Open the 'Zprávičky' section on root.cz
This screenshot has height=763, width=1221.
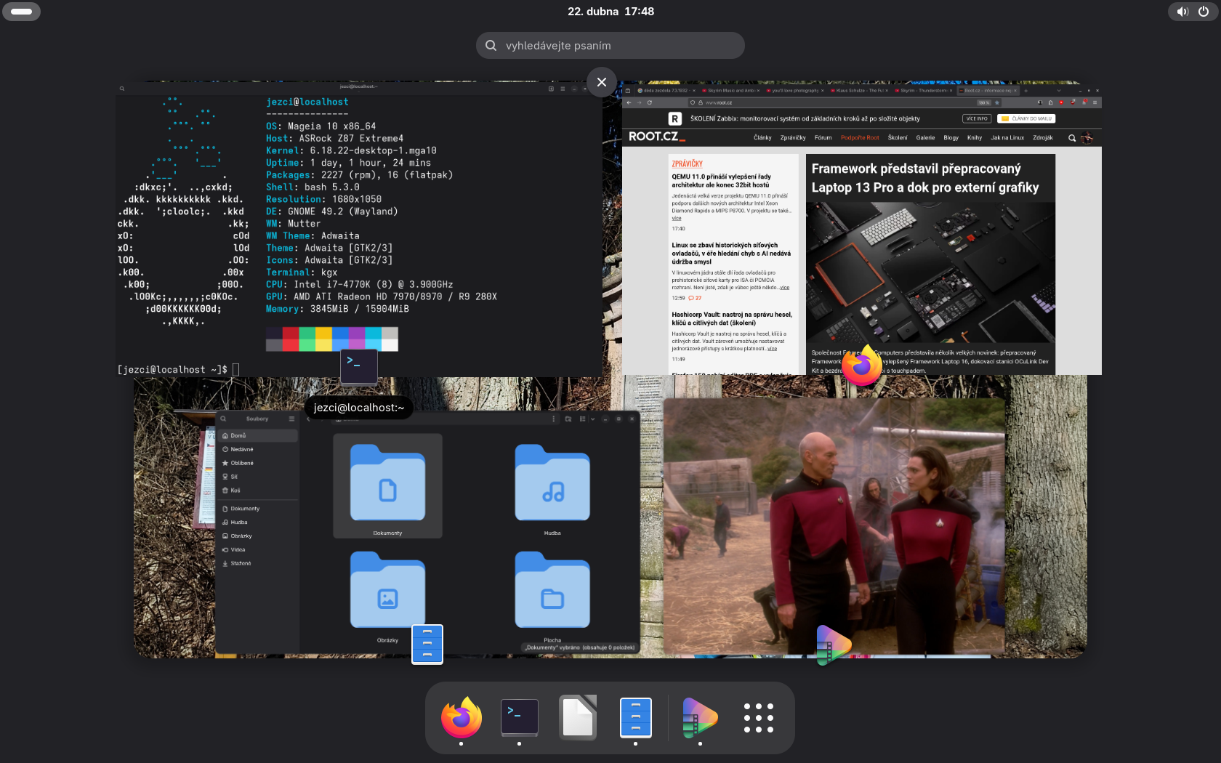point(793,137)
